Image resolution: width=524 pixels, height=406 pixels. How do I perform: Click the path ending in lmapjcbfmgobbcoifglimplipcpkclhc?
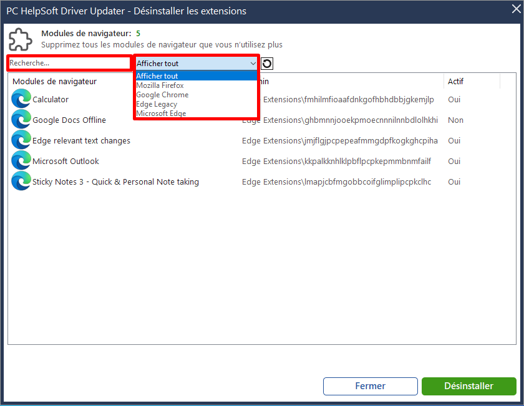[336, 181]
